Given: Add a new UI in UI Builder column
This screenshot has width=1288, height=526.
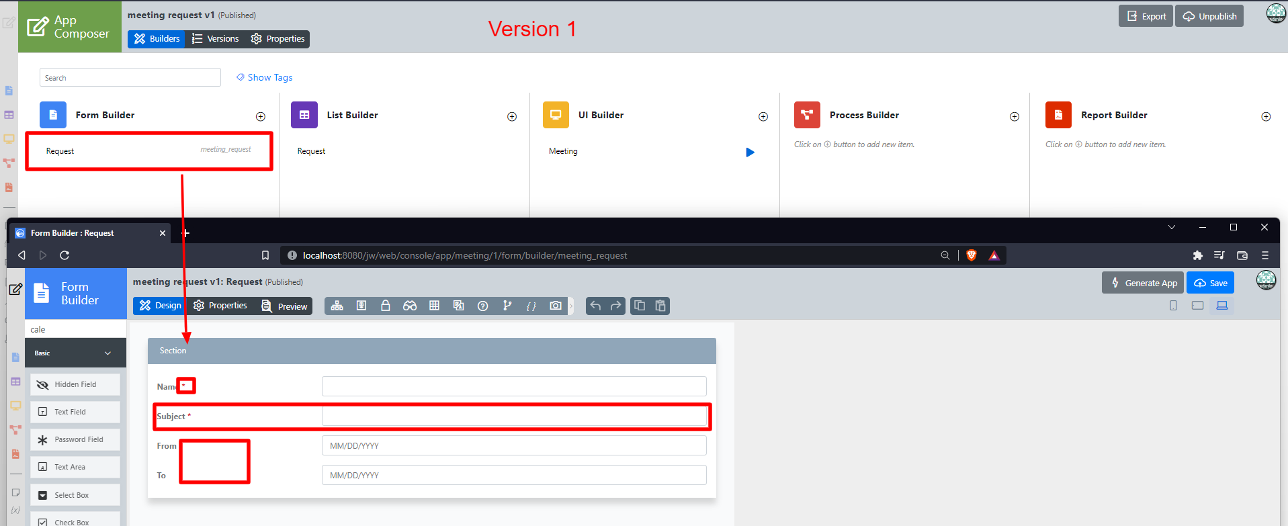Looking at the screenshot, I should pyautogui.click(x=763, y=117).
